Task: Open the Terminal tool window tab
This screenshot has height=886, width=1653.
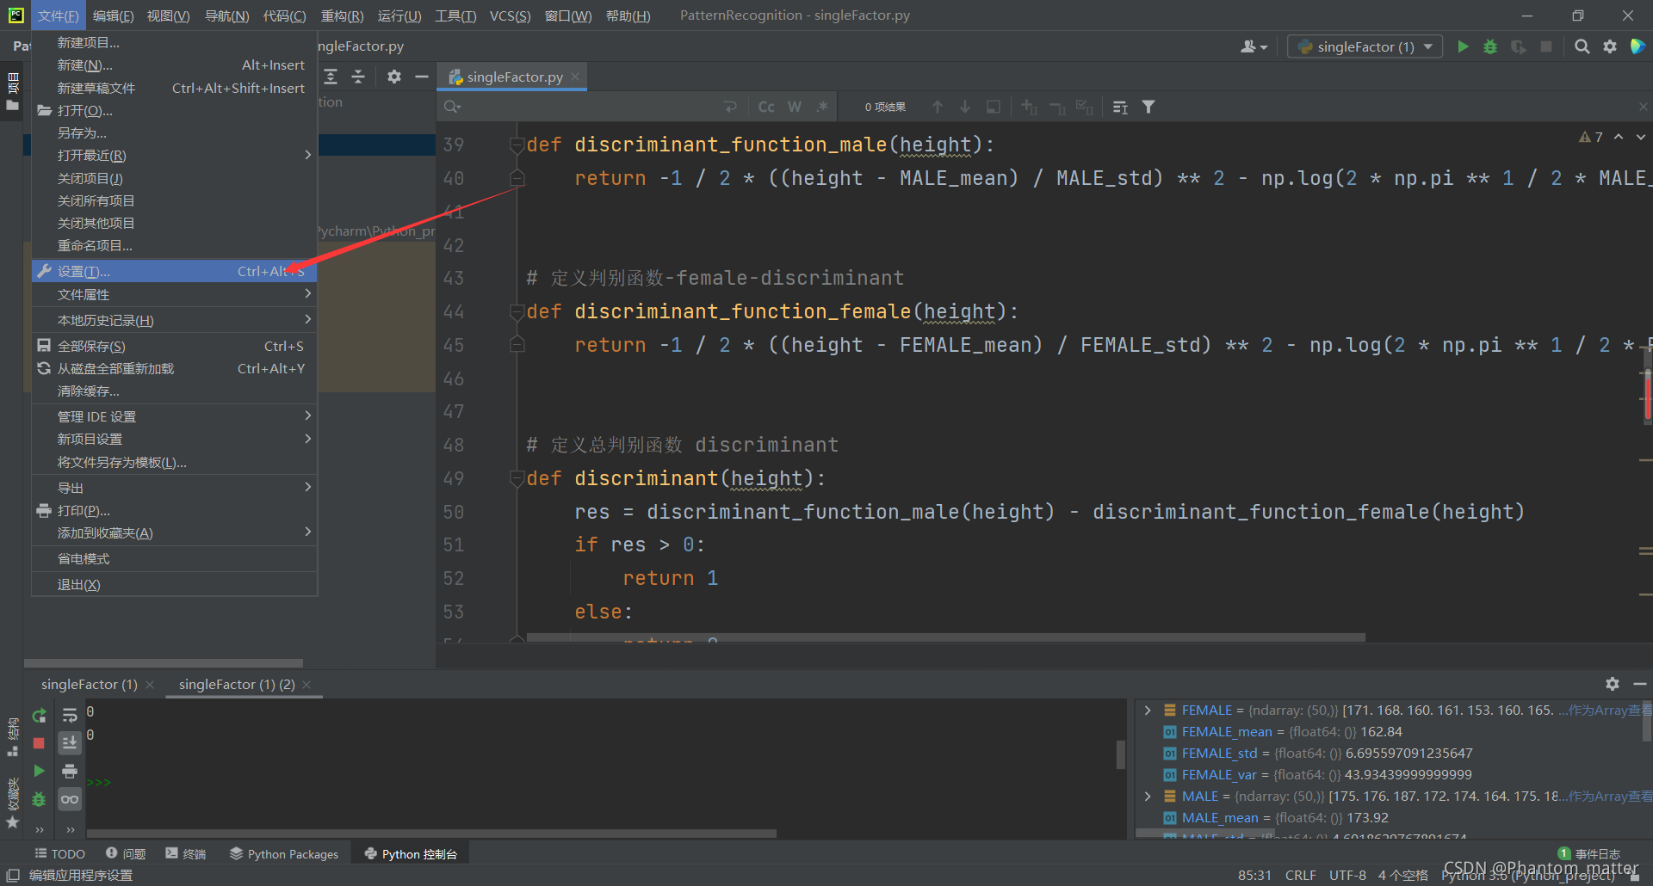Action: [x=186, y=853]
